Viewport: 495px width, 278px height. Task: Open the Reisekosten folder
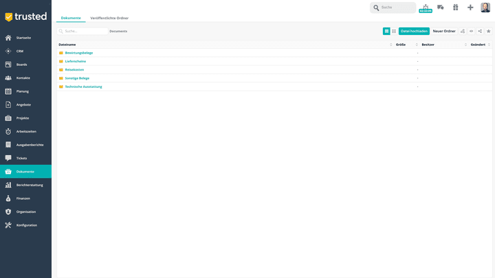74,69
